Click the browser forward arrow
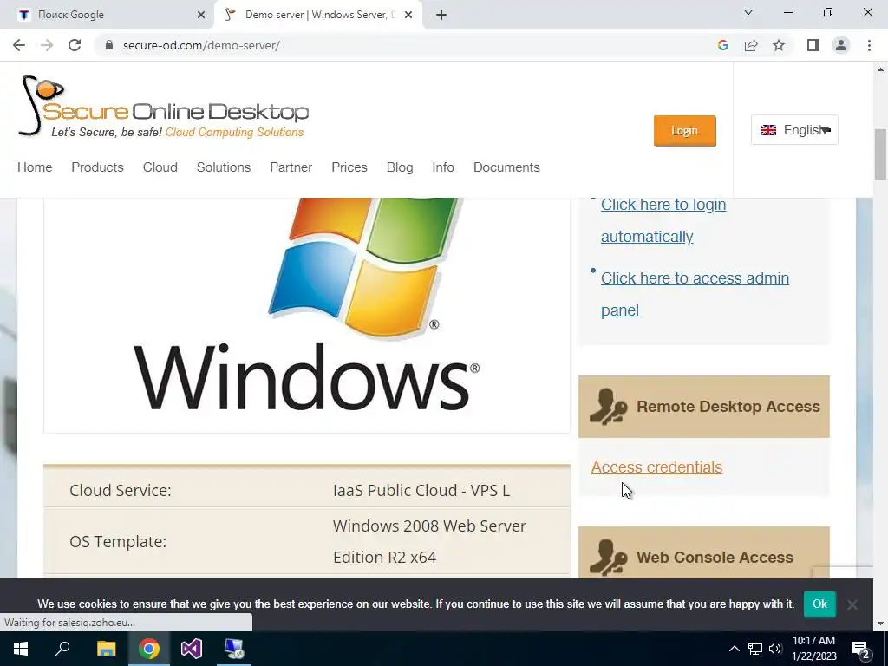This screenshot has width=888, height=666. tap(47, 45)
